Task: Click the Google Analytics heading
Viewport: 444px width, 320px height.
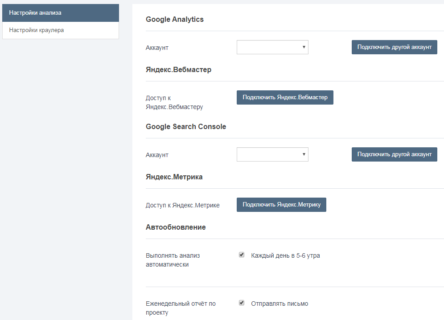Action: [175, 19]
